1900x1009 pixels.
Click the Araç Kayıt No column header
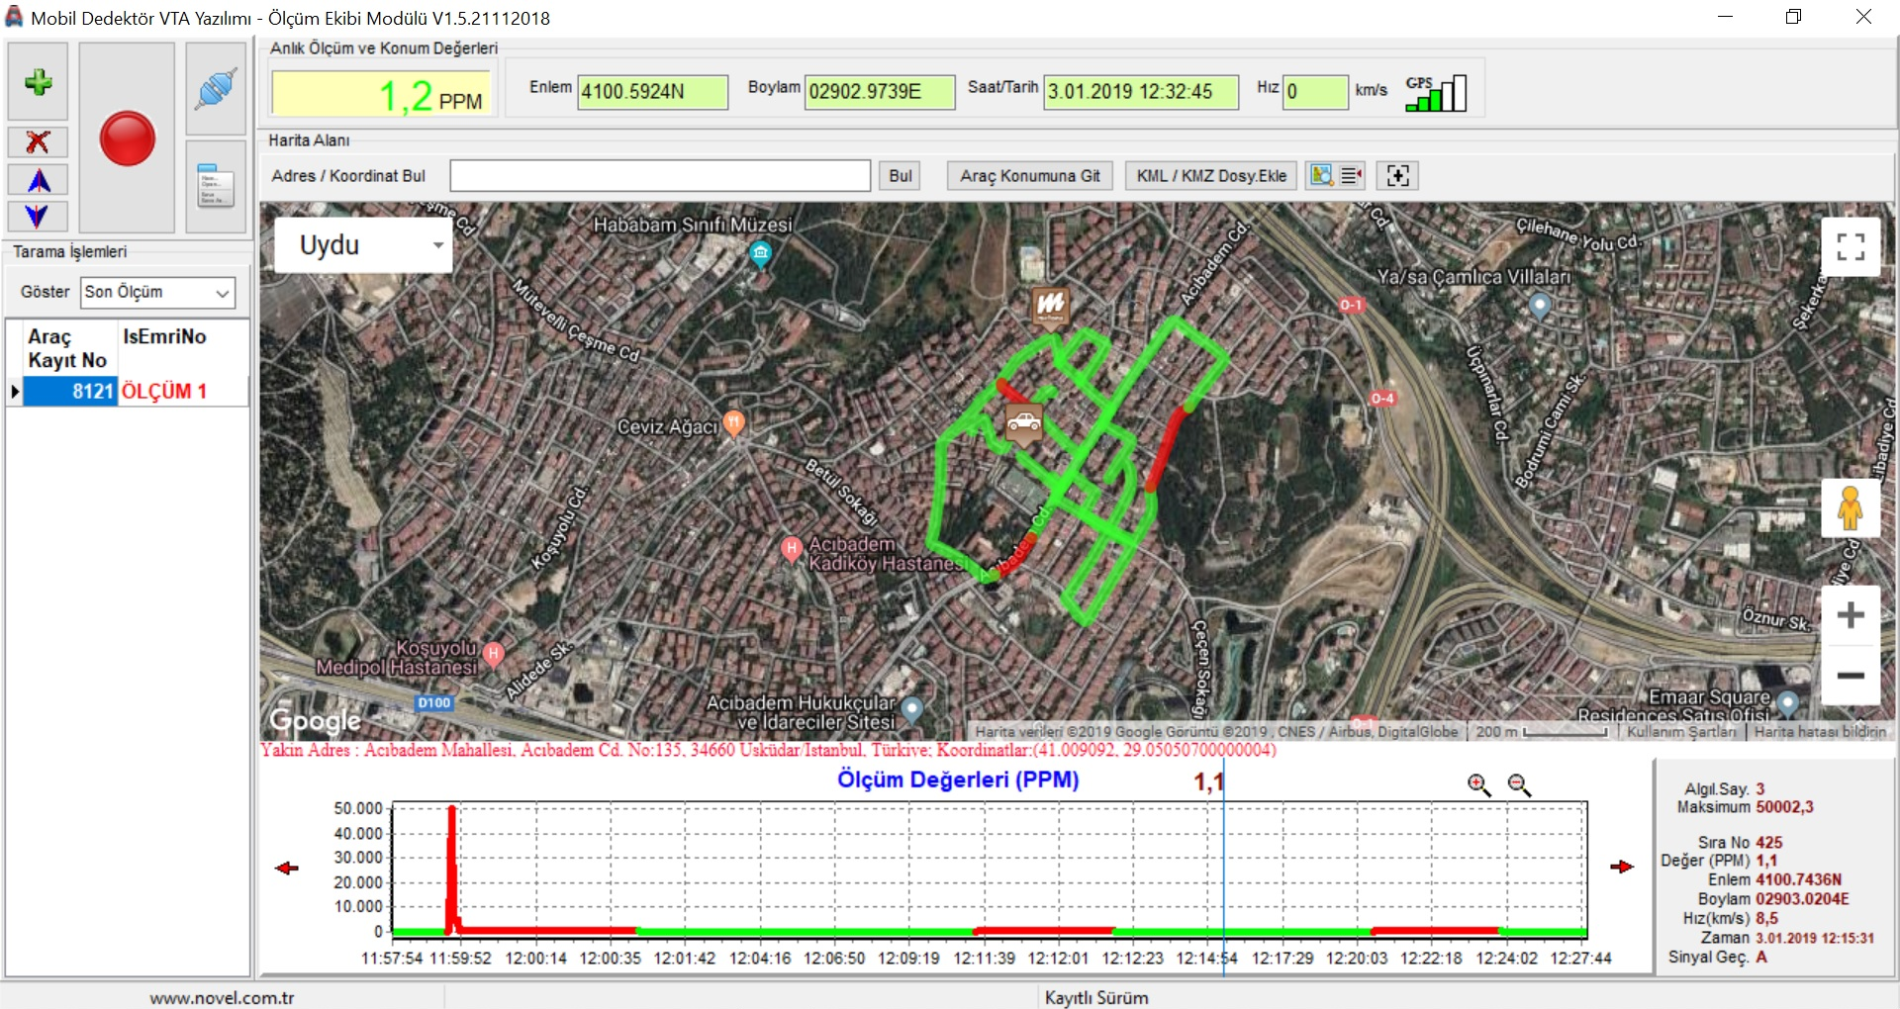click(67, 348)
